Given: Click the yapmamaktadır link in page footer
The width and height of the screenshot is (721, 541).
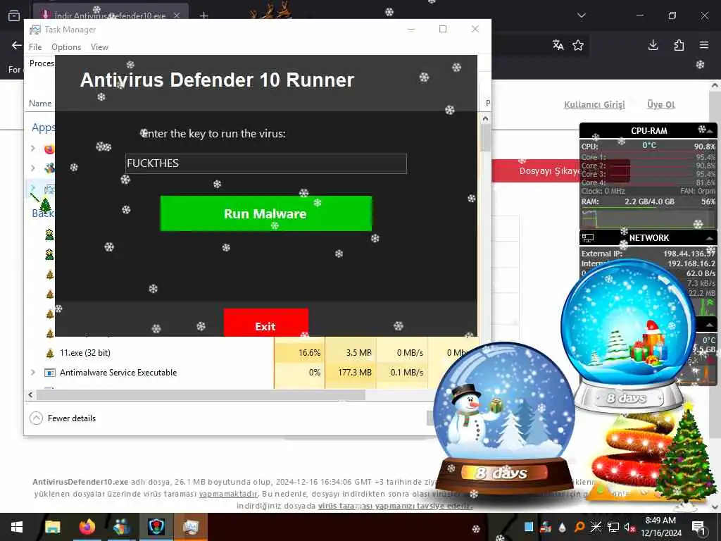Looking at the screenshot, I should point(228,494).
